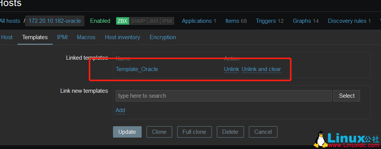Open the 172.20.10.182-oracle host breadcrumb
The height and width of the screenshot is (149, 381).
point(55,21)
